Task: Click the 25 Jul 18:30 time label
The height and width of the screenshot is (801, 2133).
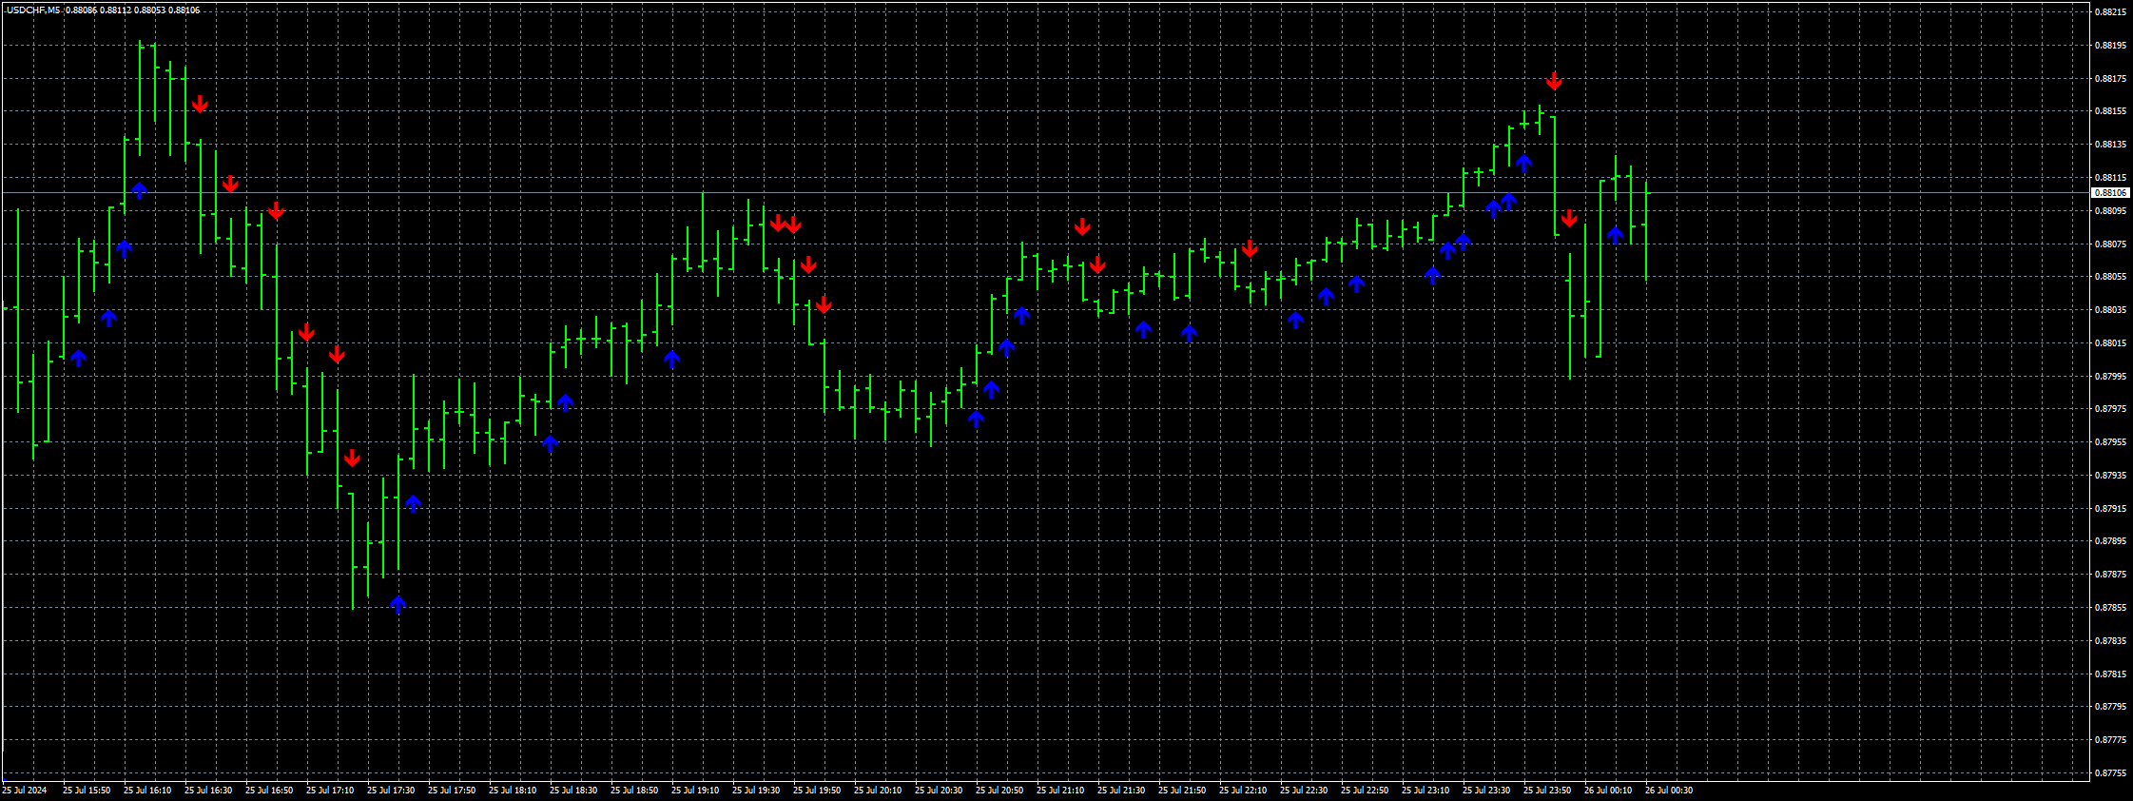Action: (x=573, y=791)
